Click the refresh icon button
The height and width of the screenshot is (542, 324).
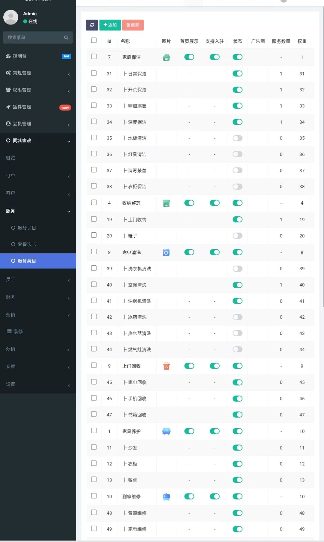click(x=92, y=25)
